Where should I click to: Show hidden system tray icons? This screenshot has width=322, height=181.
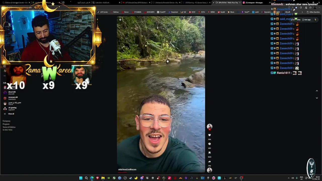(288, 178)
